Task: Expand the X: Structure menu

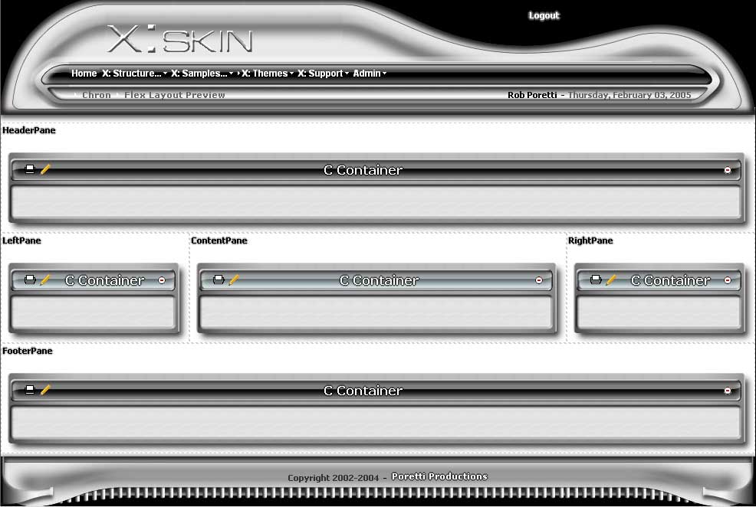Action: (133, 74)
